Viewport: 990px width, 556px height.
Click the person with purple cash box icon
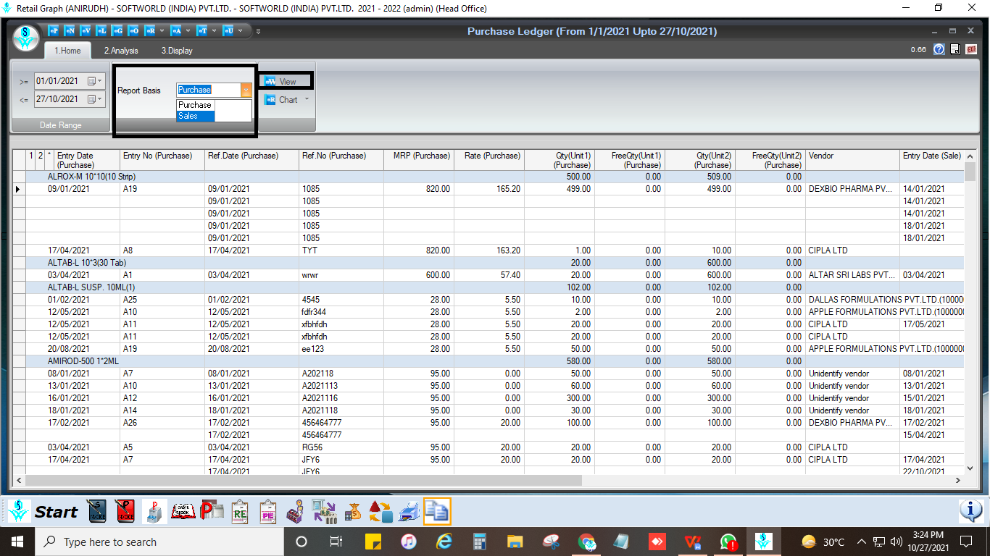tap(295, 512)
